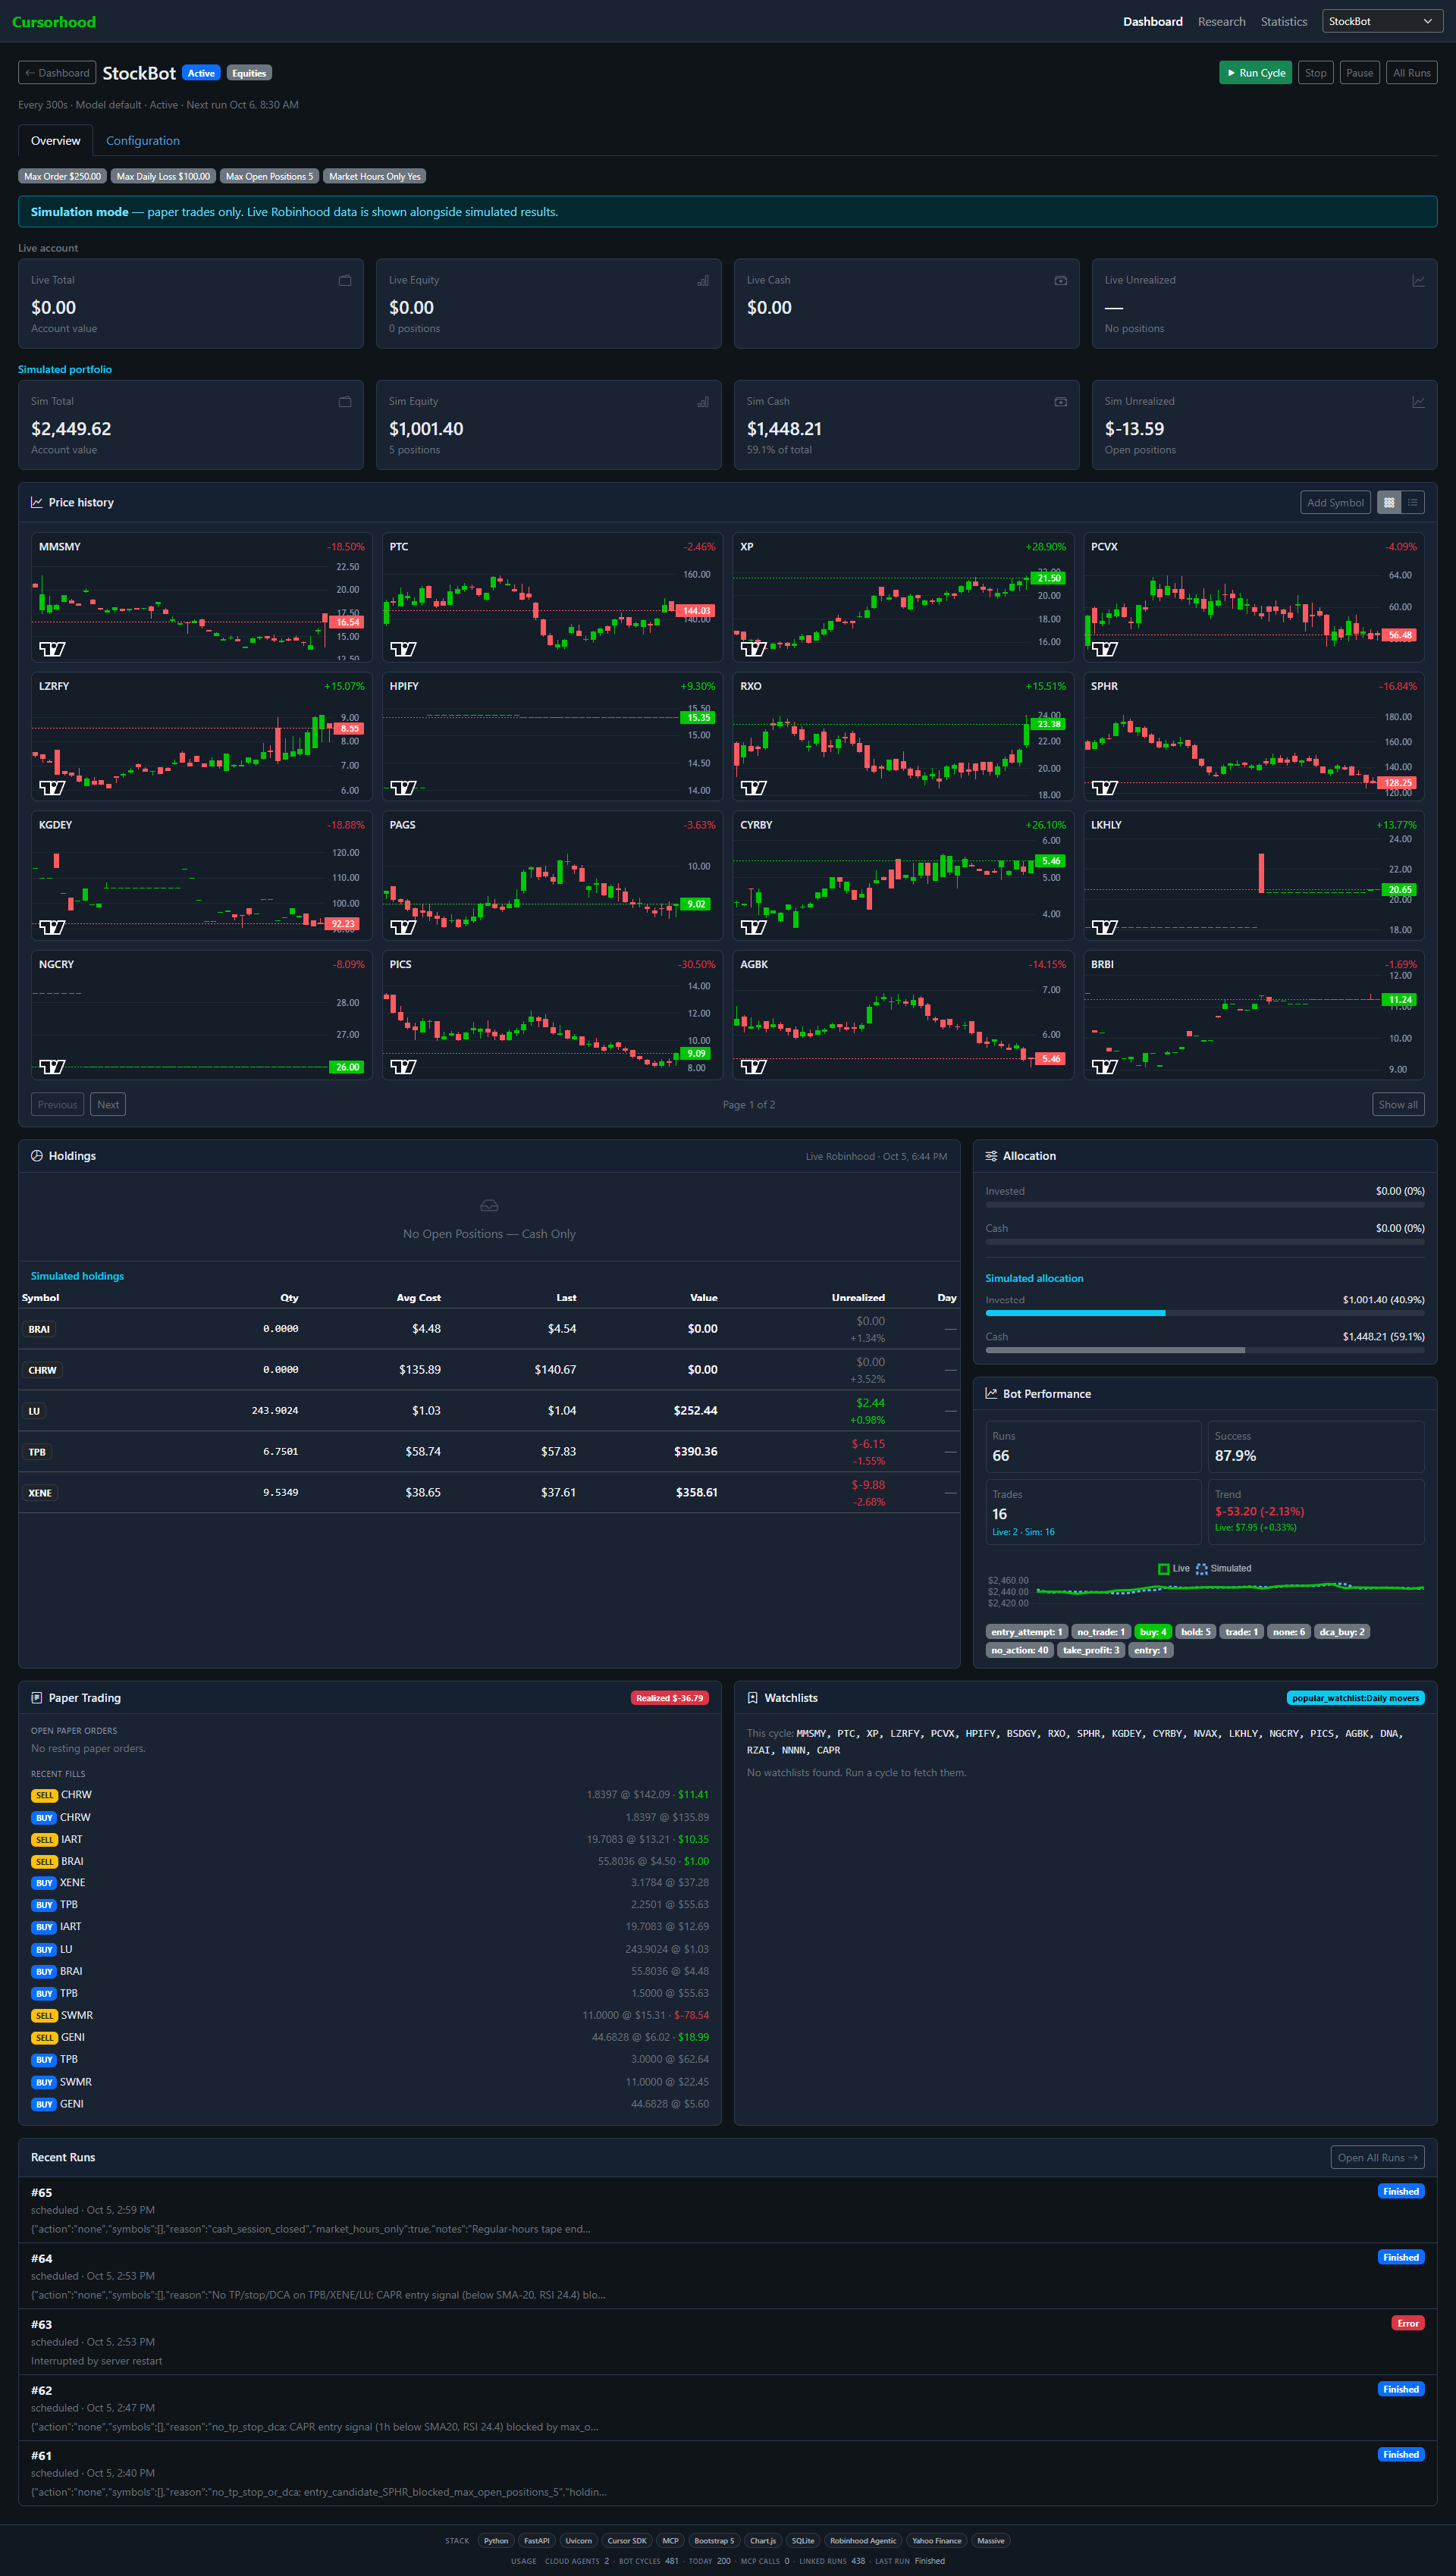This screenshot has width=1456, height=2576.
Task: Click the Live Cash money icon
Action: point(1061,281)
